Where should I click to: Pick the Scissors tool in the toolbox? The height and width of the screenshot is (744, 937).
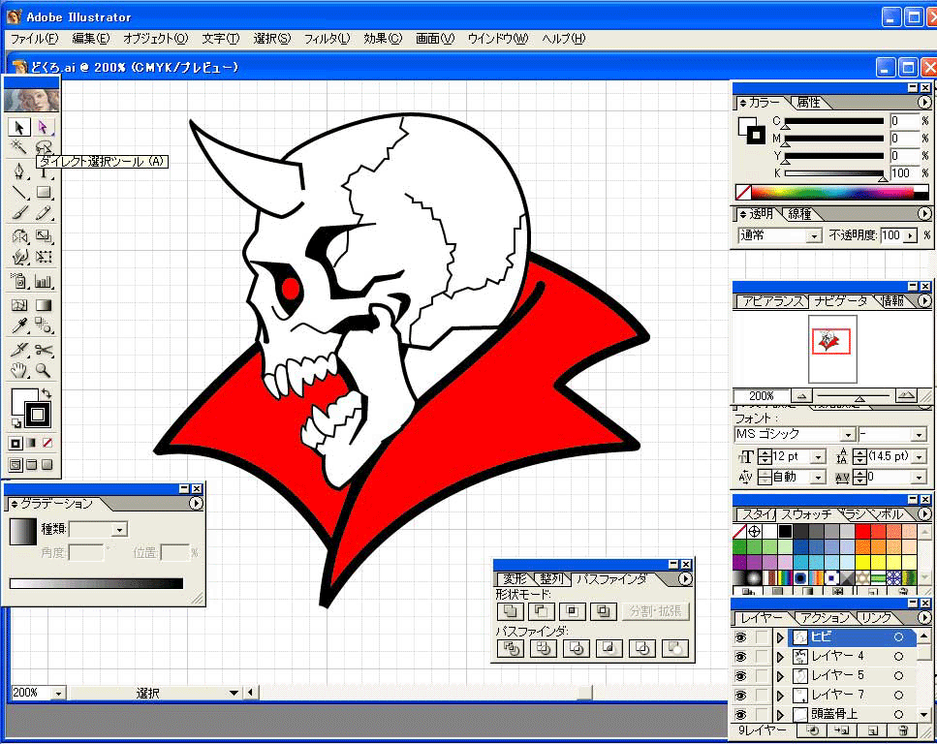pos(44,350)
